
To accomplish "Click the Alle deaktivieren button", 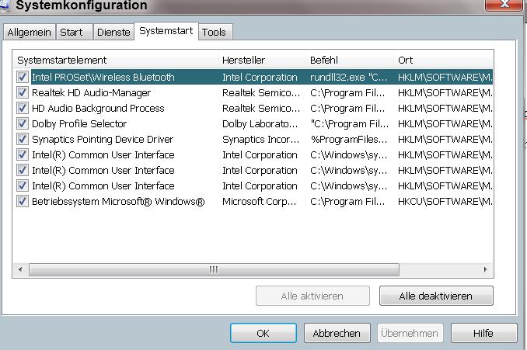I will 436,296.
